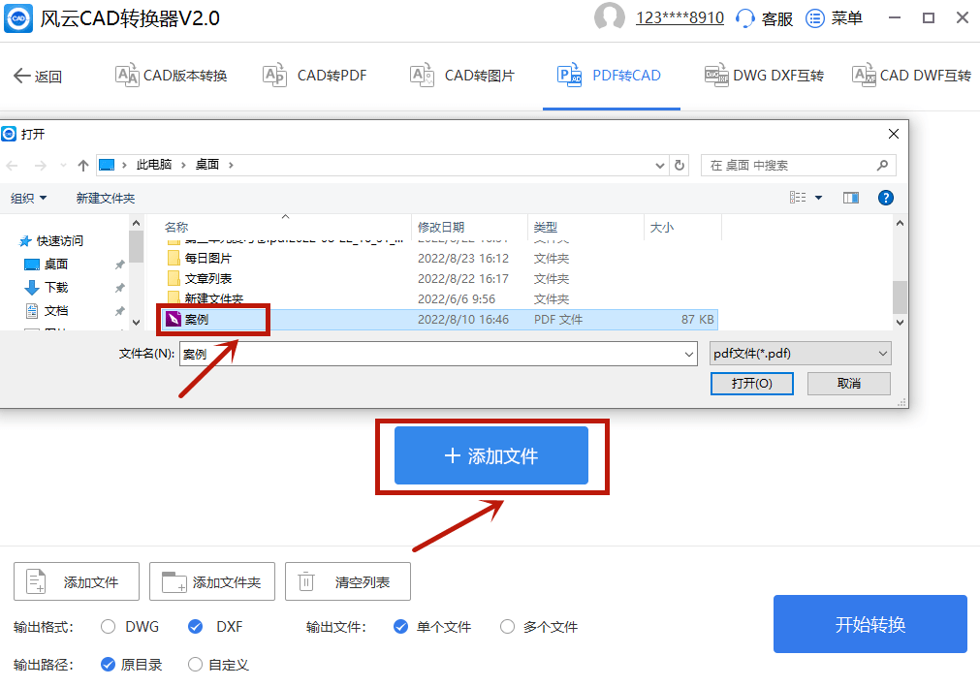Sort by 类型 column header
The image size is (980, 687).
pos(545,228)
